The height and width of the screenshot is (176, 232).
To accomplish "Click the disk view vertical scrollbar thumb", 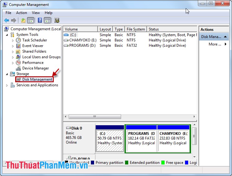I will pos(194,136).
